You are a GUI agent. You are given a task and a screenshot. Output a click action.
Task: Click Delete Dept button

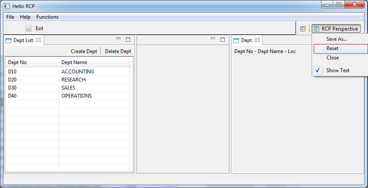click(x=118, y=51)
